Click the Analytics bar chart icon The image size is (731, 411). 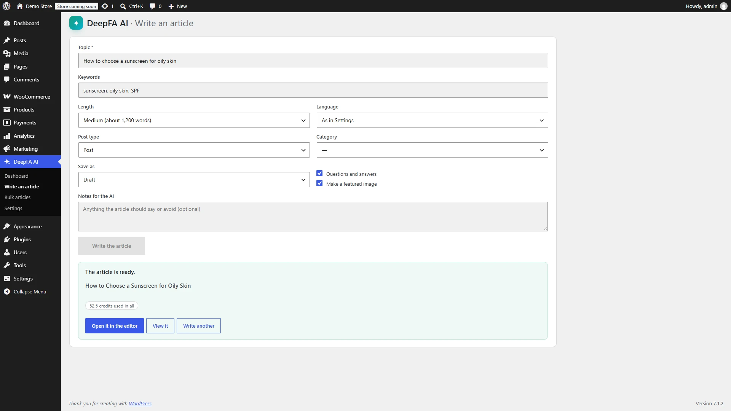click(x=7, y=136)
